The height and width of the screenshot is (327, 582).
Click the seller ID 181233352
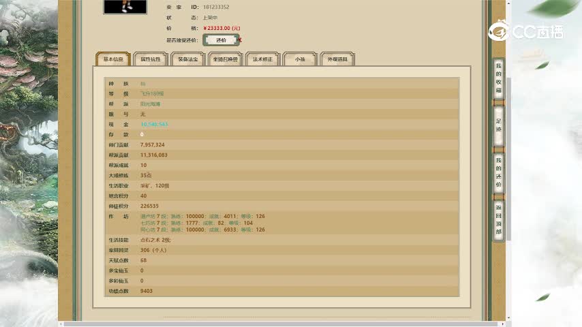(x=216, y=7)
